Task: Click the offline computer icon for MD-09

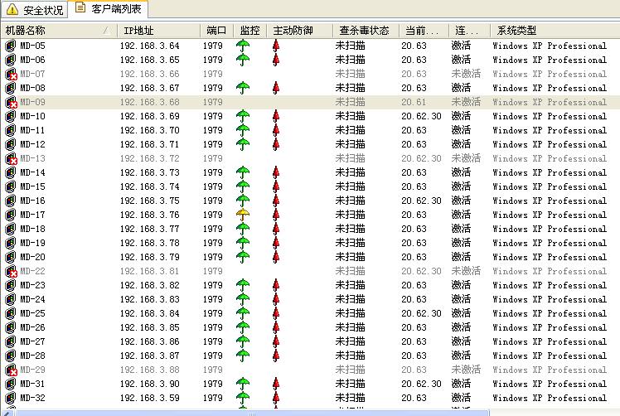Action: (11, 102)
